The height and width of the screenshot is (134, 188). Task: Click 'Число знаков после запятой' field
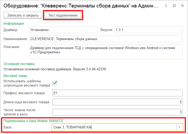pyautogui.click(x=117, y=112)
